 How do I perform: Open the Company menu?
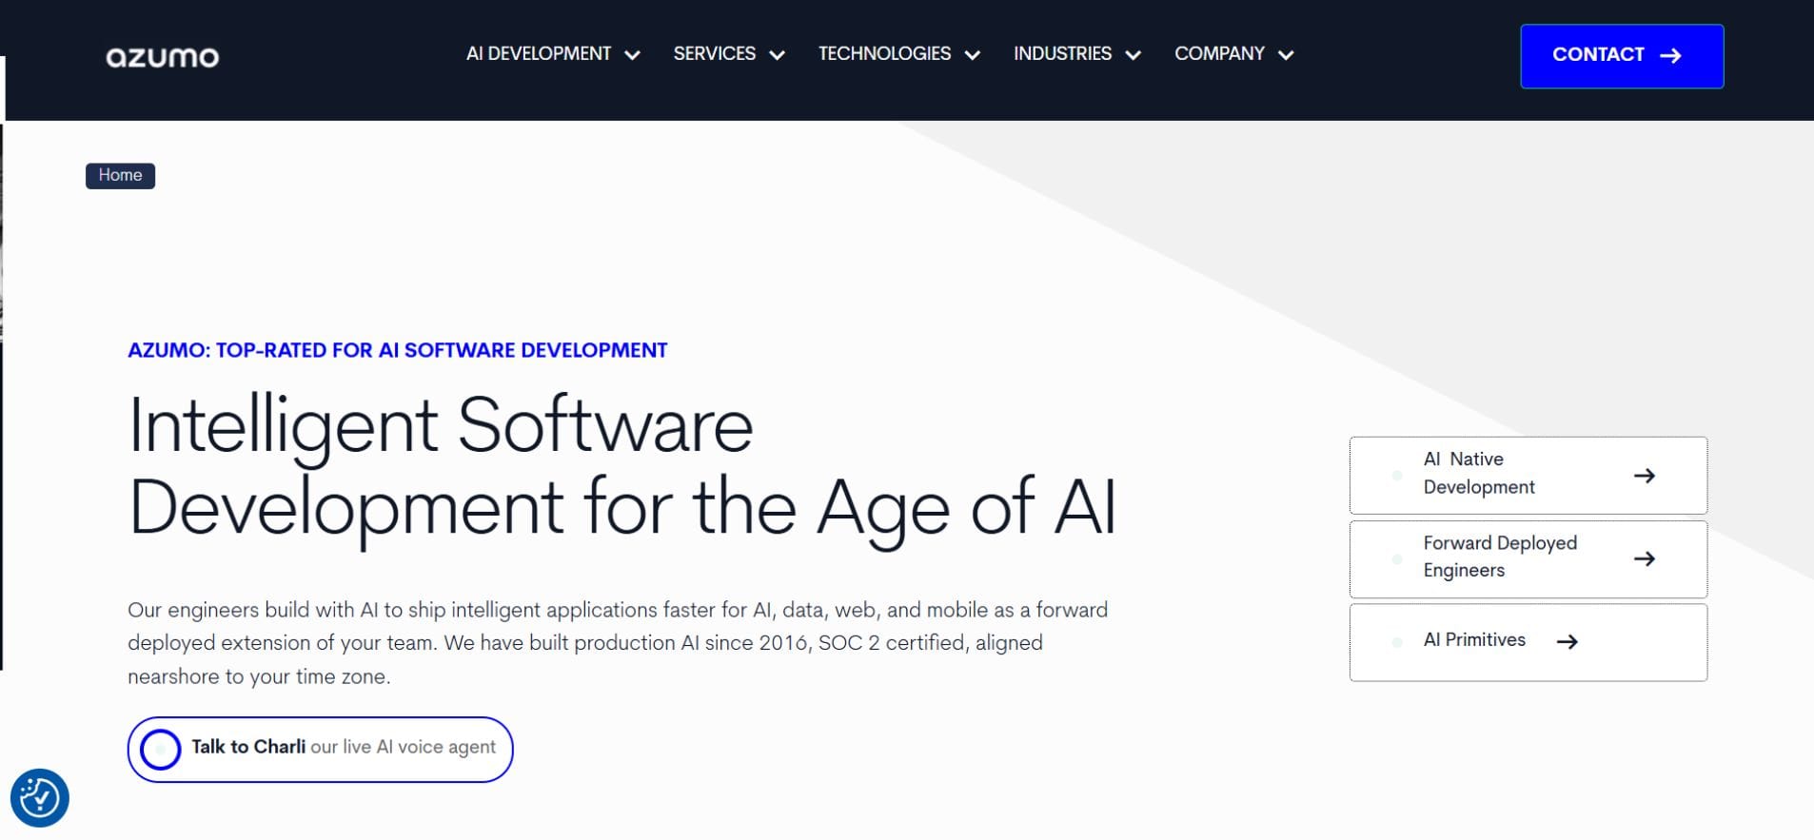click(x=1233, y=54)
